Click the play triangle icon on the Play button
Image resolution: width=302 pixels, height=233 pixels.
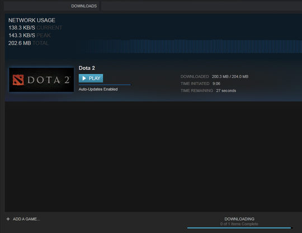coord(84,78)
